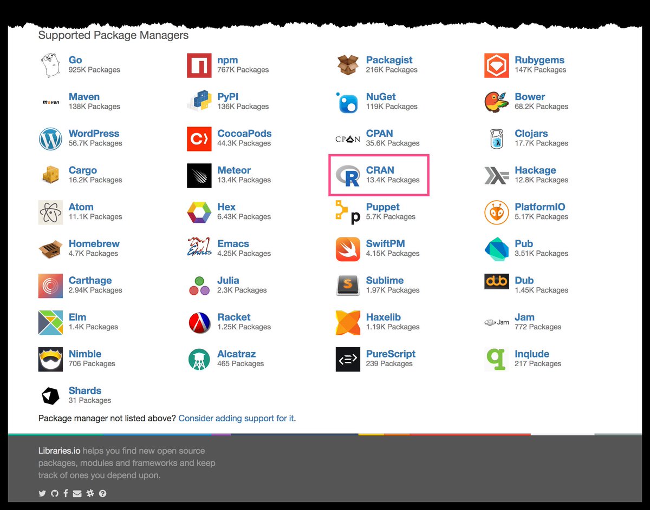Click the Puppet logo
The width and height of the screenshot is (650, 510).
(348, 213)
